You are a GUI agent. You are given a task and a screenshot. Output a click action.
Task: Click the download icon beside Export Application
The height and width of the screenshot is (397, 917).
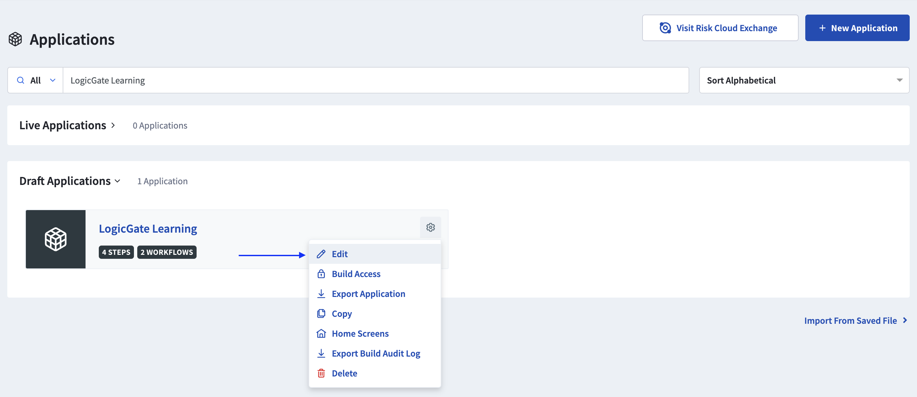321,294
